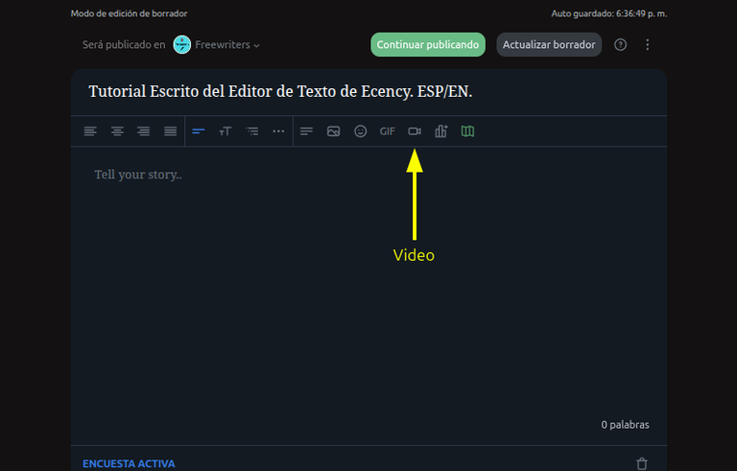Click the paragraph lines icon left of the image icon
Screen dimensions: 737x471
pos(306,131)
